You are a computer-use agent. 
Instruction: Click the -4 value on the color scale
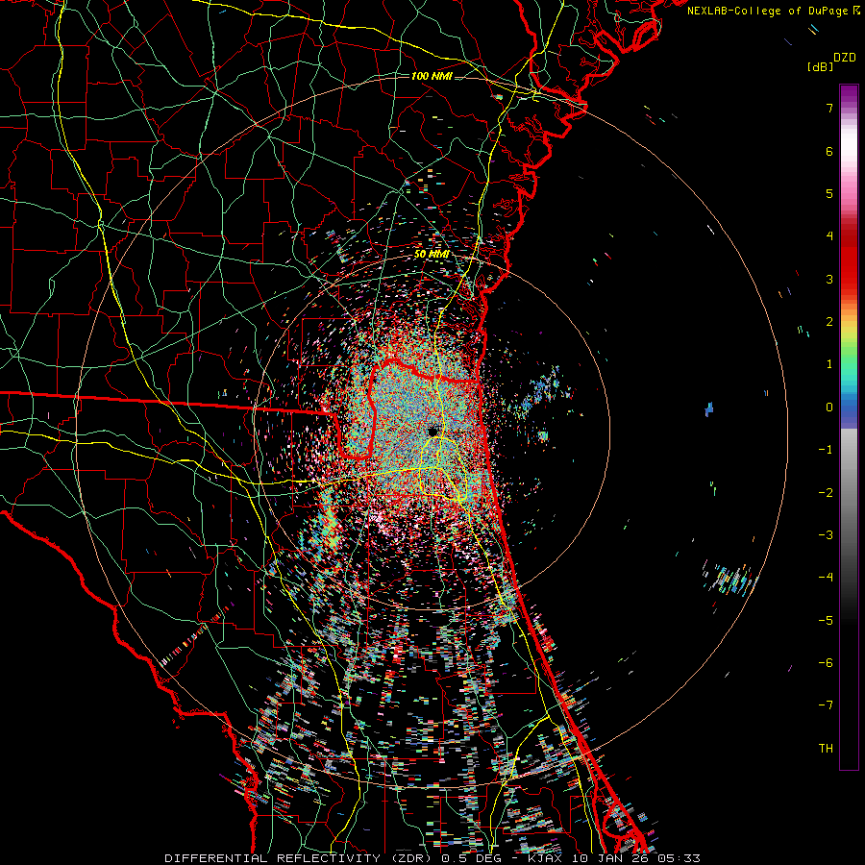pos(826,577)
